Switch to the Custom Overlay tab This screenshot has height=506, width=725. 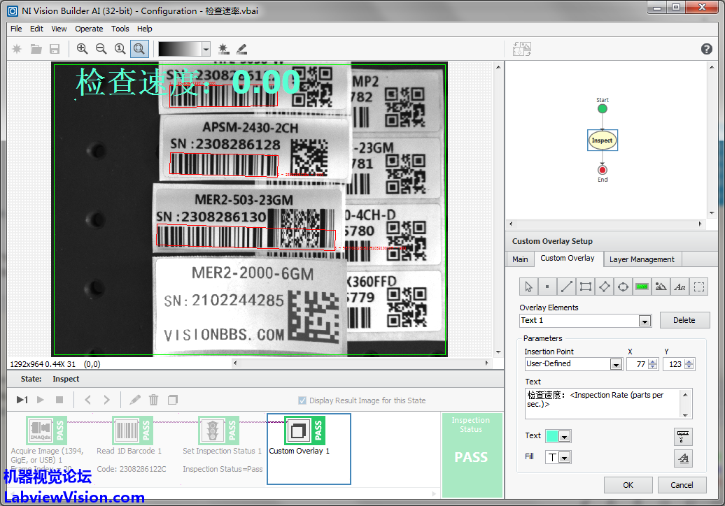pos(568,259)
